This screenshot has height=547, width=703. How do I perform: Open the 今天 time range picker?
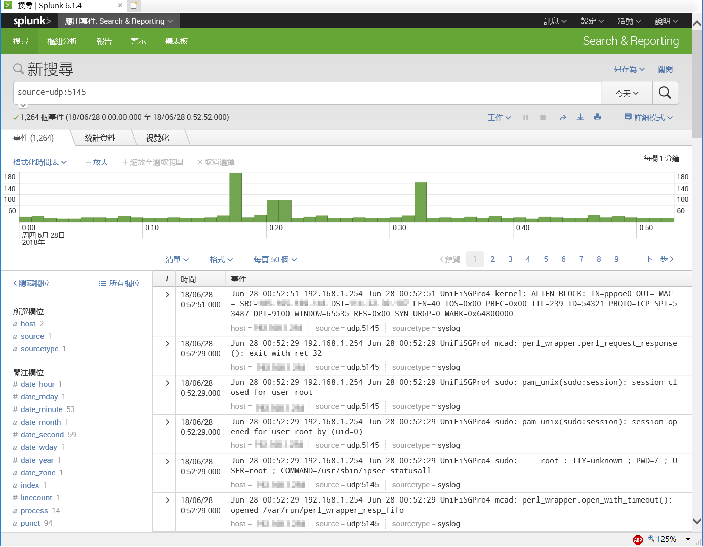click(627, 93)
